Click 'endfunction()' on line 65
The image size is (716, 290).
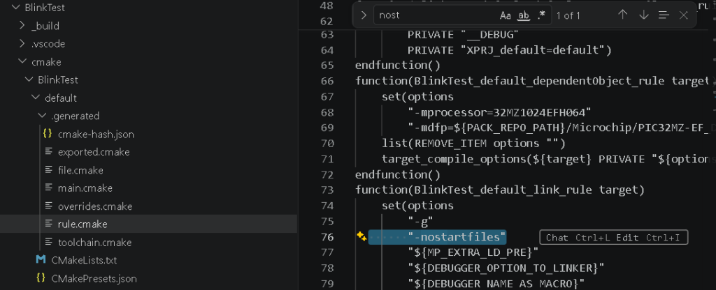(398, 66)
